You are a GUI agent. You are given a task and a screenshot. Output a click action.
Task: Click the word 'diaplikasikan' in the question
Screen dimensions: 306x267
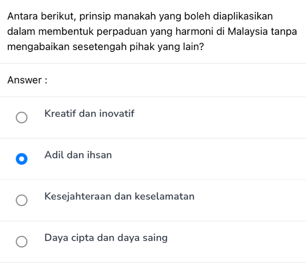click(x=243, y=16)
